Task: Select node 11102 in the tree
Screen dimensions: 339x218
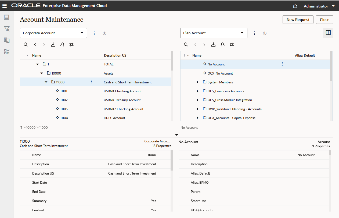Action: (95, 100)
